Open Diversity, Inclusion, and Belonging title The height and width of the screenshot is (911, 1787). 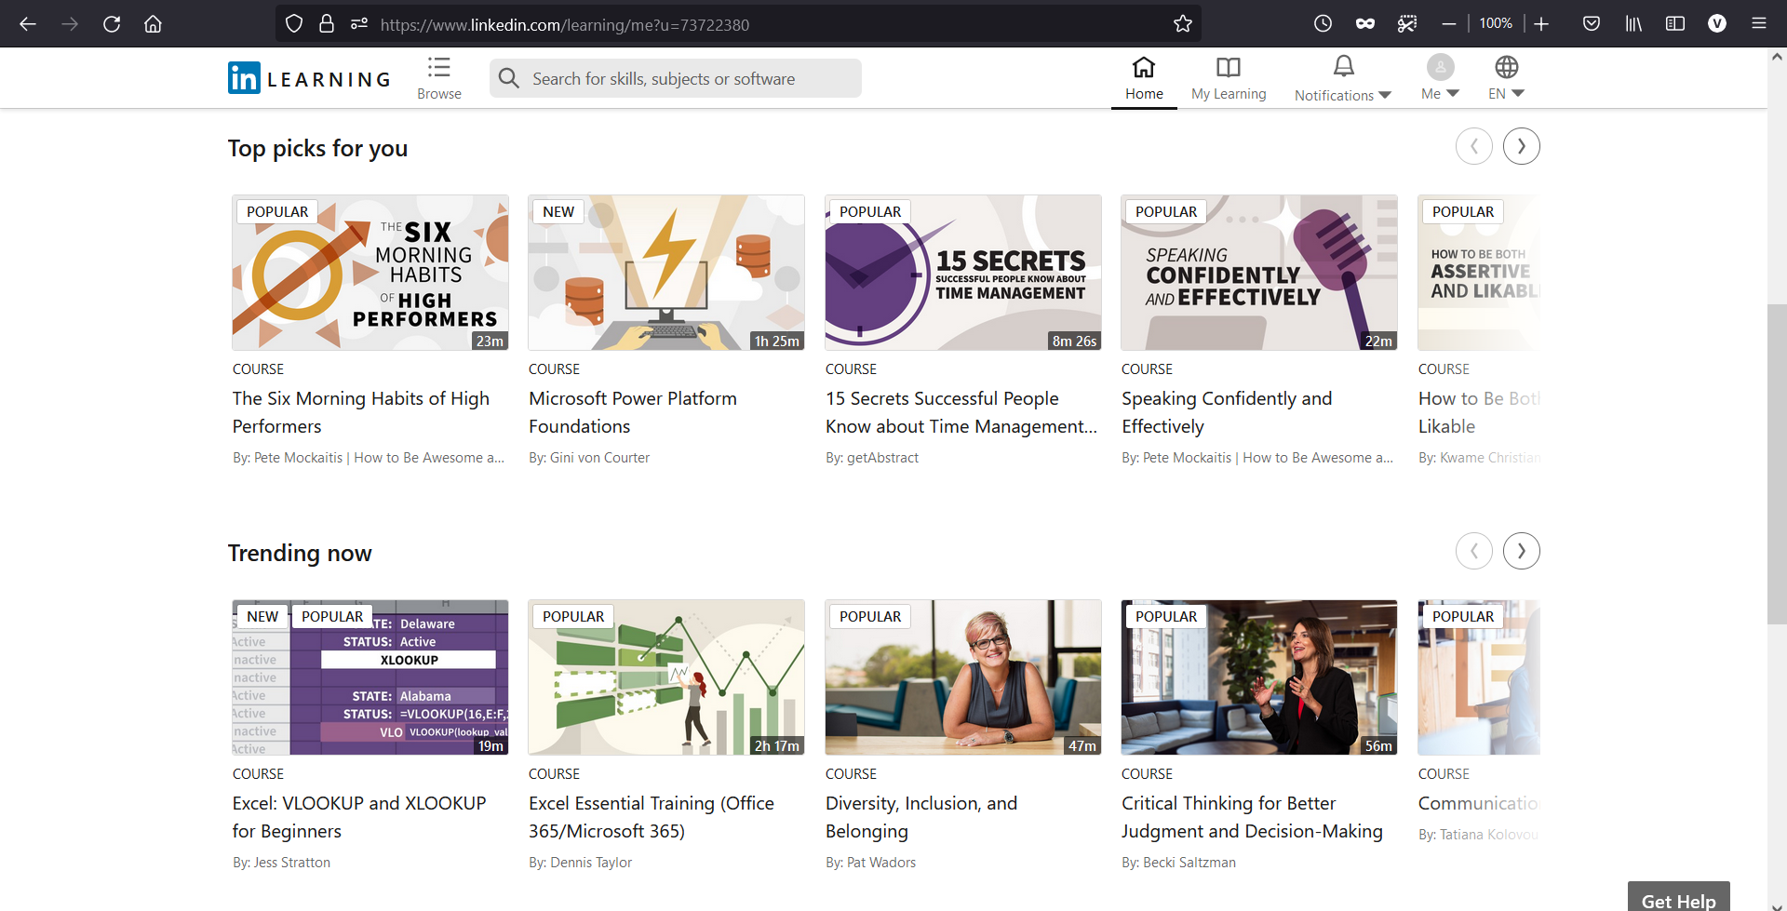click(x=921, y=817)
